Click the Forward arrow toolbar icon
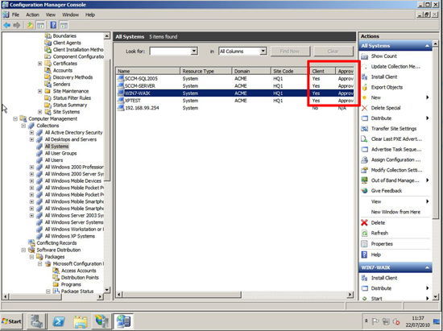The image size is (443, 331). (17, 26)
